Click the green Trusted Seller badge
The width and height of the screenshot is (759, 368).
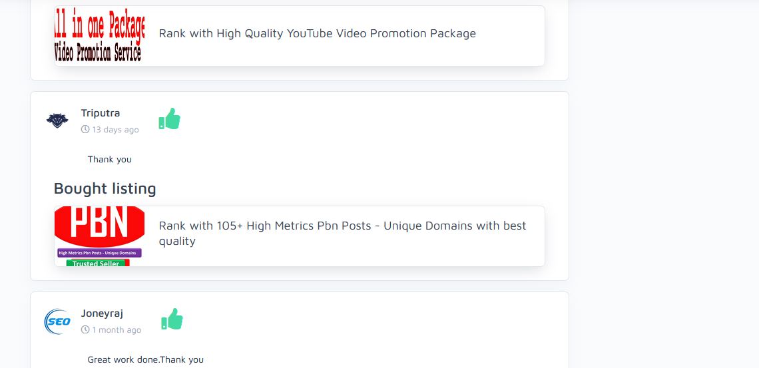[x=97, y=263]
